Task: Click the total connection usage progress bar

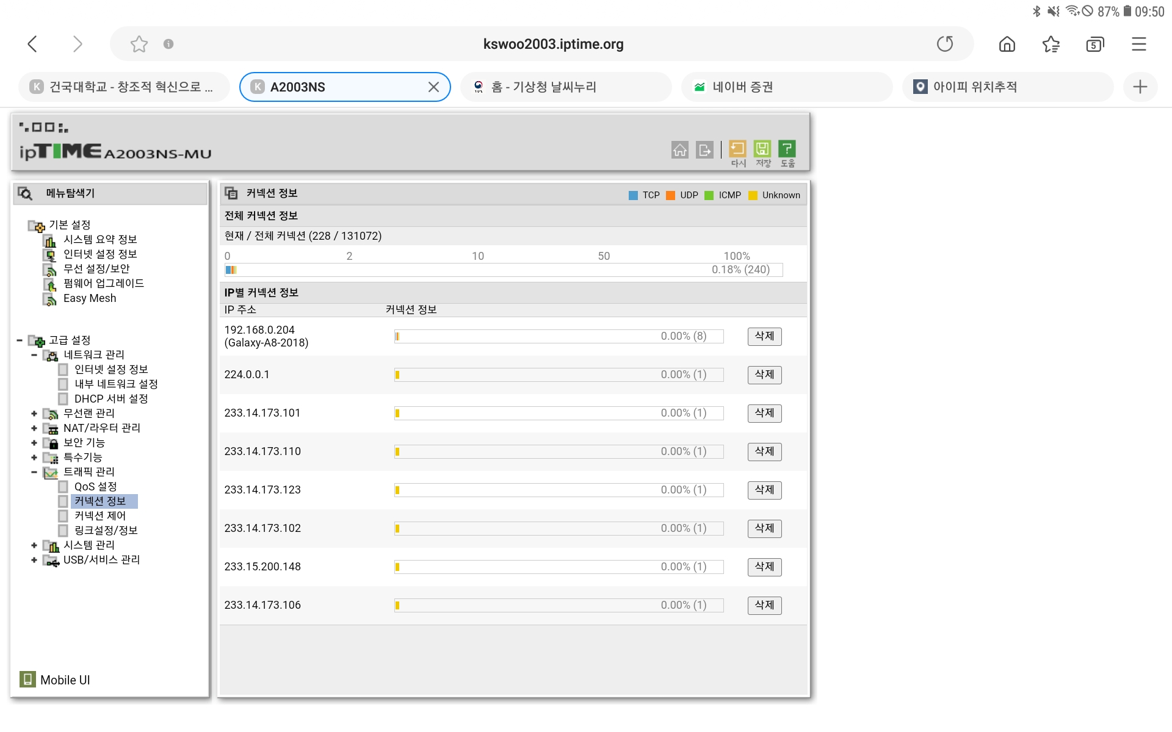Action: click(x=504, y=270)
